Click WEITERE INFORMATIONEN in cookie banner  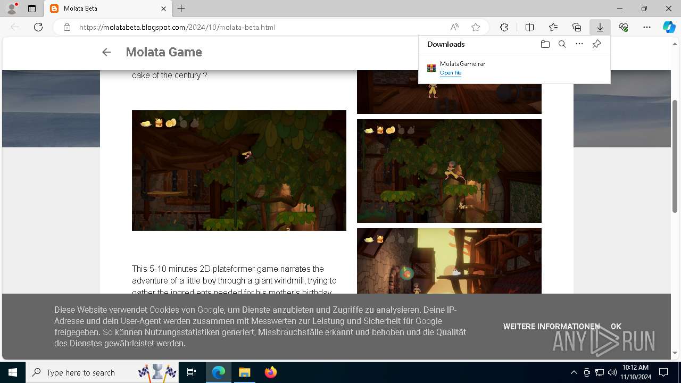pyautogui.click(x=551, y=327)
